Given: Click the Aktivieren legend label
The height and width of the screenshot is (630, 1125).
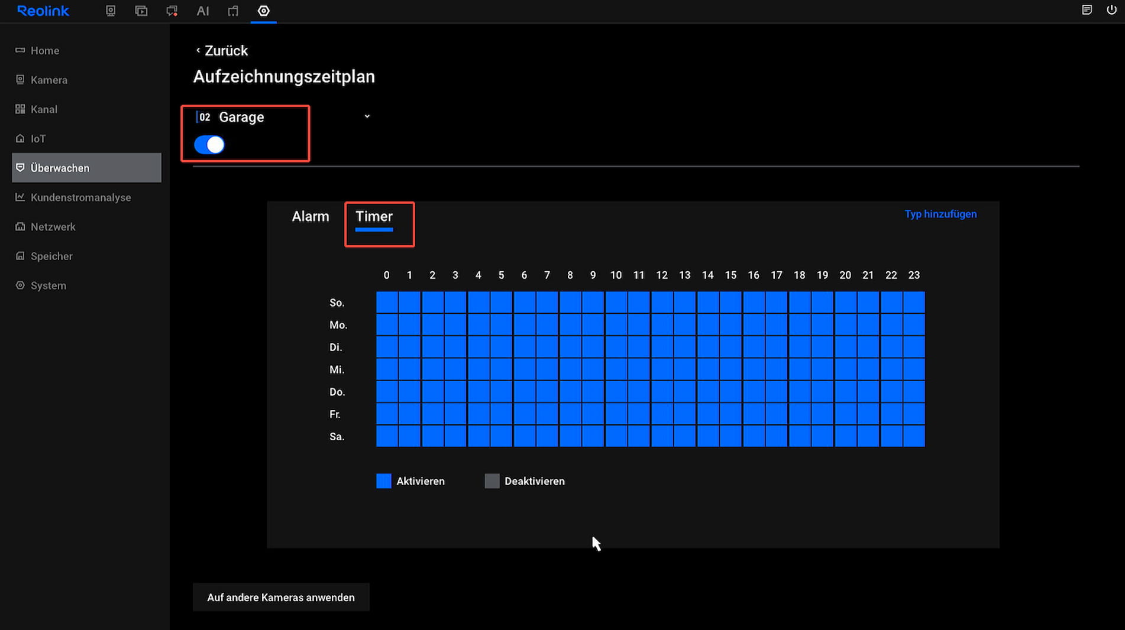Looking at the screenshot, I should click(421, 481).
